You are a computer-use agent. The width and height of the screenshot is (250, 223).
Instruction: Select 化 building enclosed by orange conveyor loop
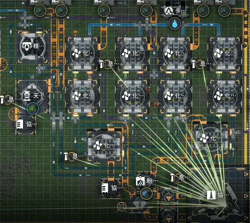coord(210,138)
